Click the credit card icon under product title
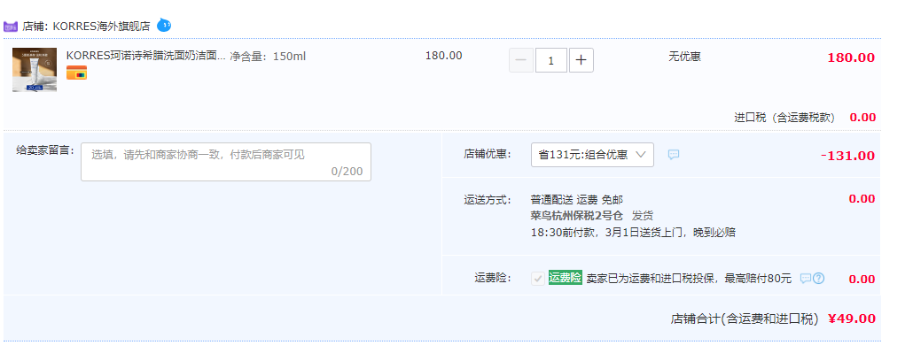 coord(76,73)
